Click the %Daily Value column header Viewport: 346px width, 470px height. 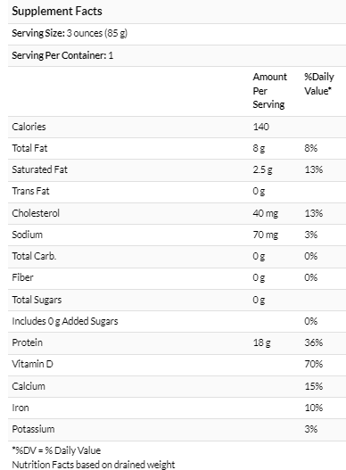[x=319, y=84]
